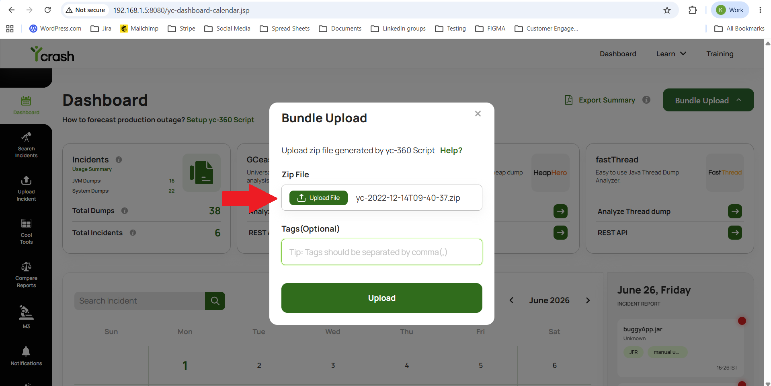Open Compare Reports sidebar icon
Viewport: 771px width, 386px height.
pyautogui.click(x=26, y=275)
